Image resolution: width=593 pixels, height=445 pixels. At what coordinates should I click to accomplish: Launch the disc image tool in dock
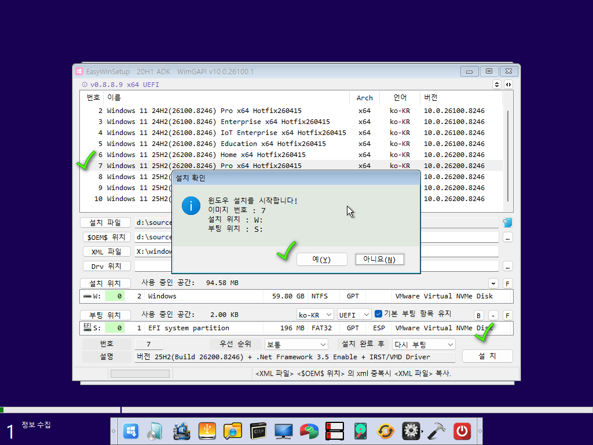(x=155, y=431)
